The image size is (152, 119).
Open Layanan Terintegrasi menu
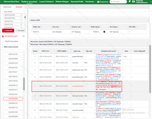pyautogui.click(x=47, y=2)
